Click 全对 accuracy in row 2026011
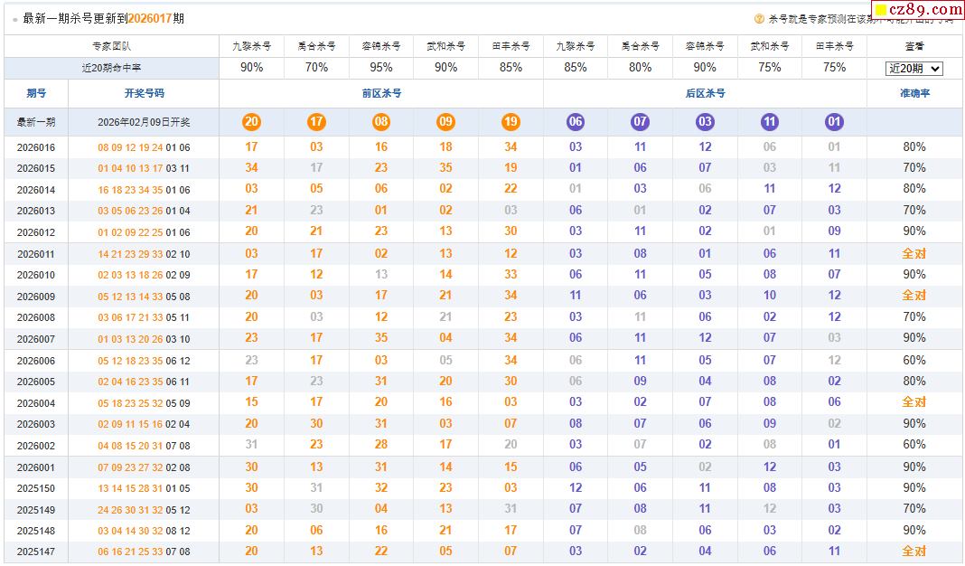Screen dimensions: 965x566 tap(913, 254)
